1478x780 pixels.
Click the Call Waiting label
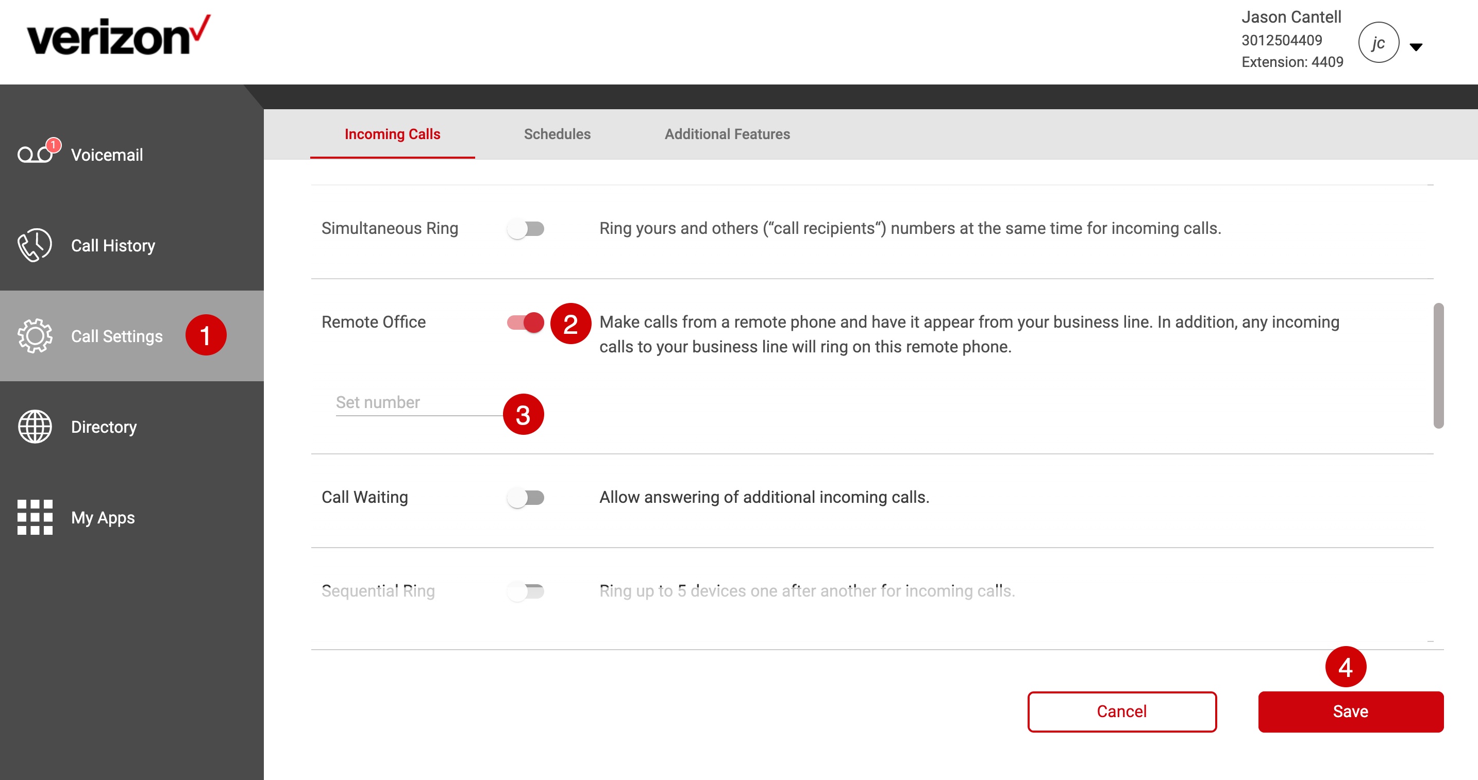click(x=364, y=497)
